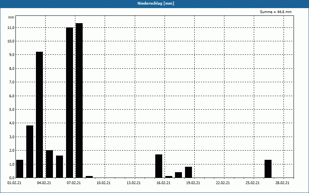Select the bar between 25.02.21 and 28.02.21
This screenshot has height=193, width=309.
(x=268, y=169)
